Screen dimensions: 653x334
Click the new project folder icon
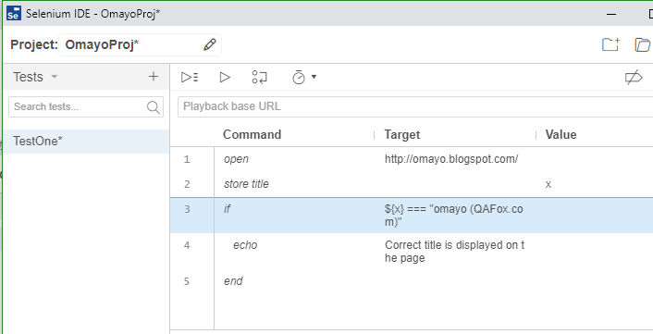[x=611, y=44]
